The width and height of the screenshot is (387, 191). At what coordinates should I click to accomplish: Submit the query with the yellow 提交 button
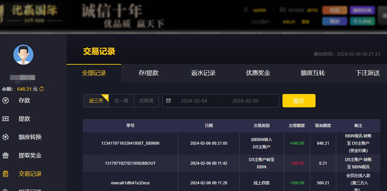pyautogui.click(x=299, y=101)
